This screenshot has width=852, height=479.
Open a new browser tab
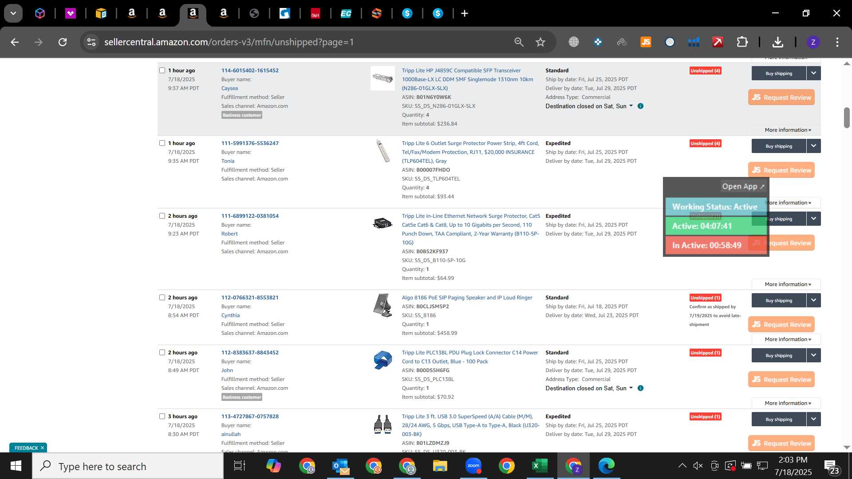pos(465,13)
